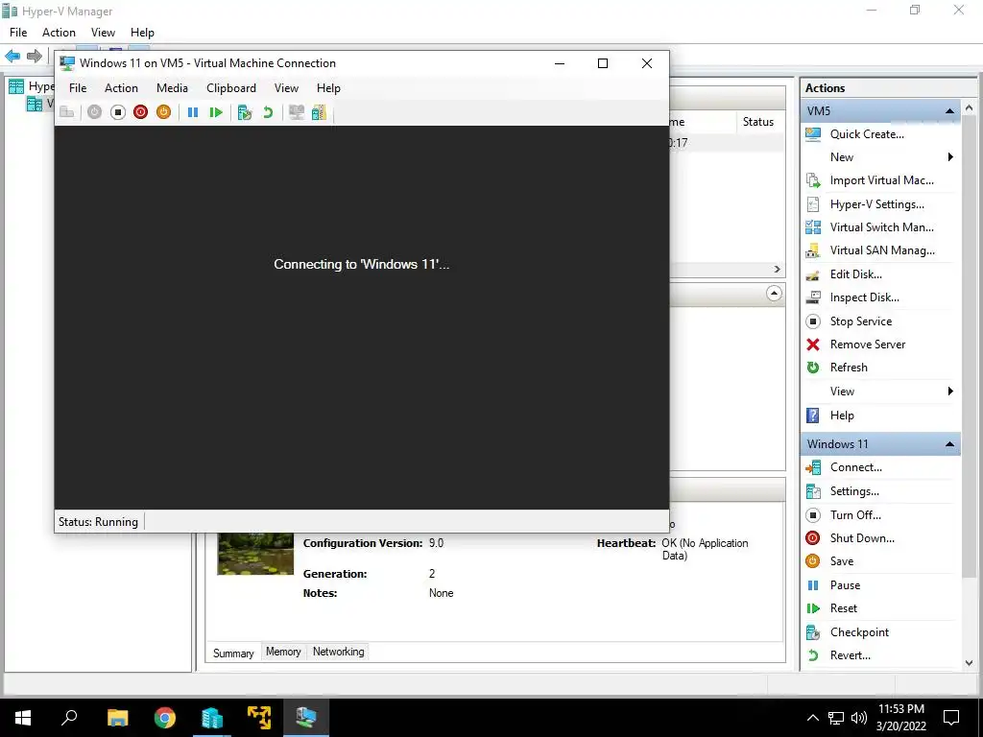Click the Share toolbar icon in VM Connection

coord(319,113)
